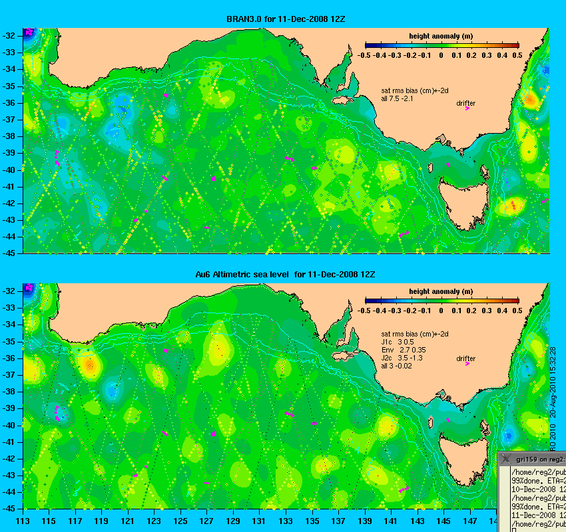Screen dimensions: 566x532
Task: Click 'sat rms bias (cm)+-2d' in the BRAN3.0 panel
Action: pyautogui.click(x=415, y=91)
